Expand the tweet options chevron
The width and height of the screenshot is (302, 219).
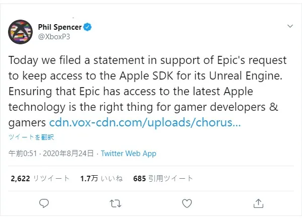coord(290,26)
